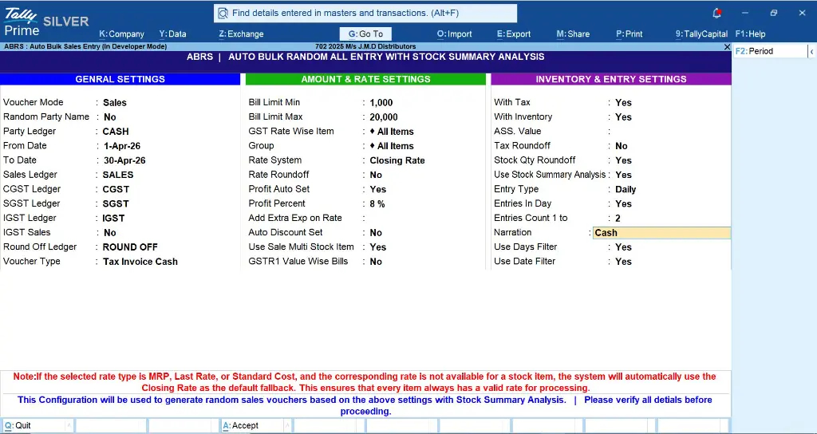The width and height of the screenshot is (817, 434).
Task: Toggle Auto Discount Set value No
Action: pos(376,233)
